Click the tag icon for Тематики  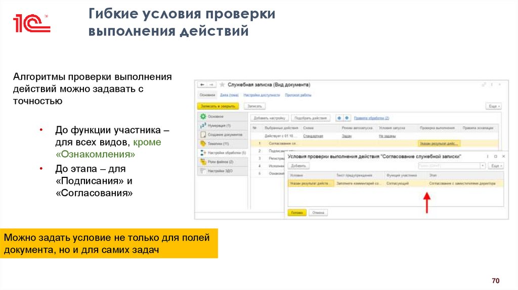(x=203, y=143)
